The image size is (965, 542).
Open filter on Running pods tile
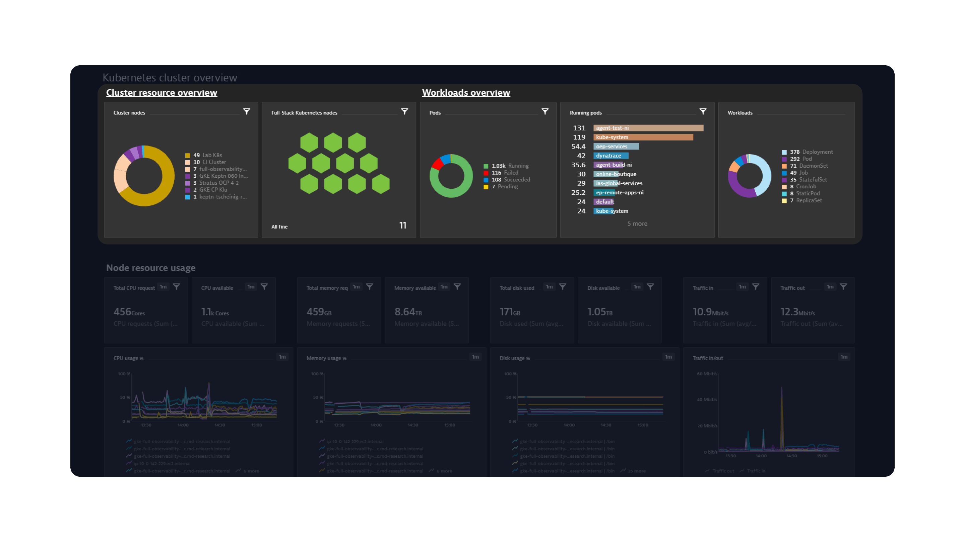(703, 111)
